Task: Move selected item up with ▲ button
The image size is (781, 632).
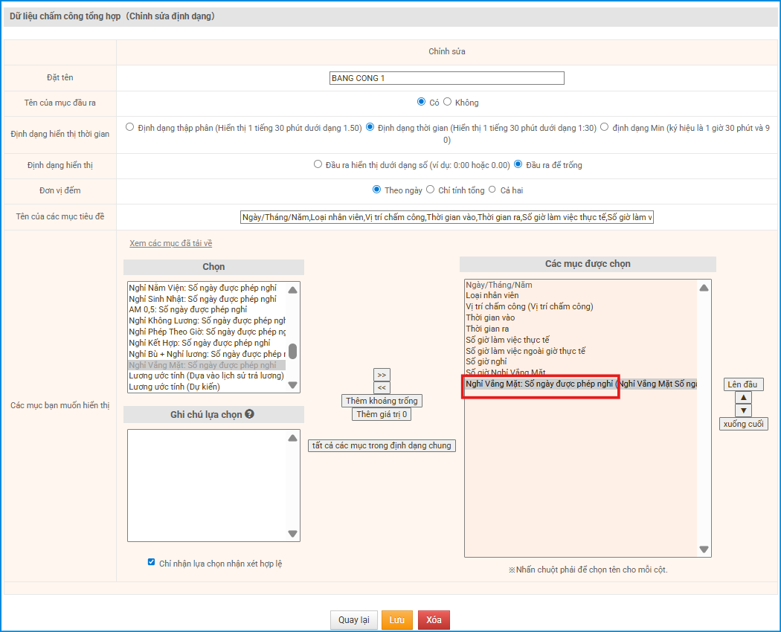Action: (743, 398)
